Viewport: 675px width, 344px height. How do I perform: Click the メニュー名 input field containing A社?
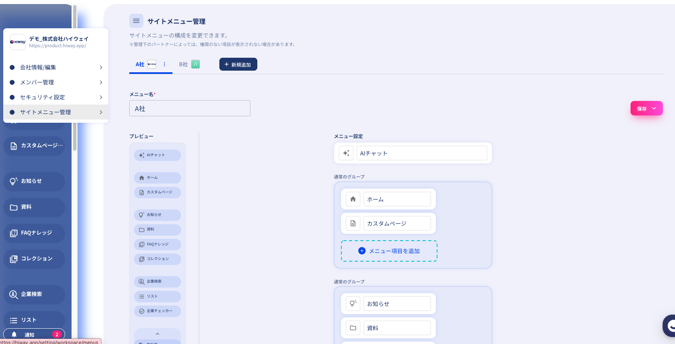point(190,108)
